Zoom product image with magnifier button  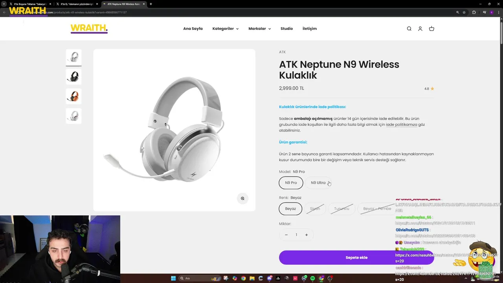pyautogui.click(x=242, y=198)
